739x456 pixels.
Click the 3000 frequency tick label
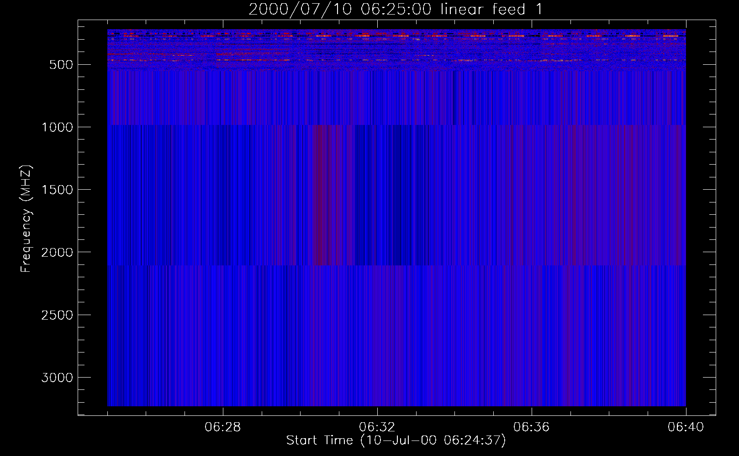(57, 378)
